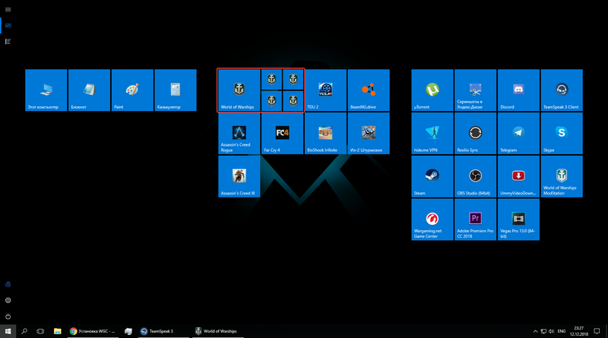Open taskbar search magnifier
608x338 pixels.
pyautogui.click(x=24, y=331)
